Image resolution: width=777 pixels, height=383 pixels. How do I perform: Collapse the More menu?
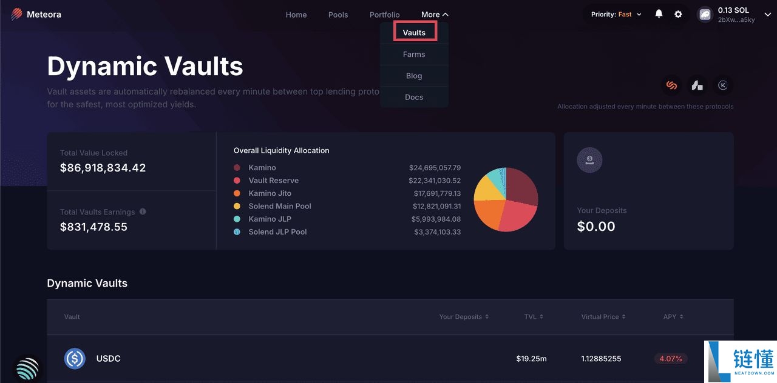click(x=435, y=15)
